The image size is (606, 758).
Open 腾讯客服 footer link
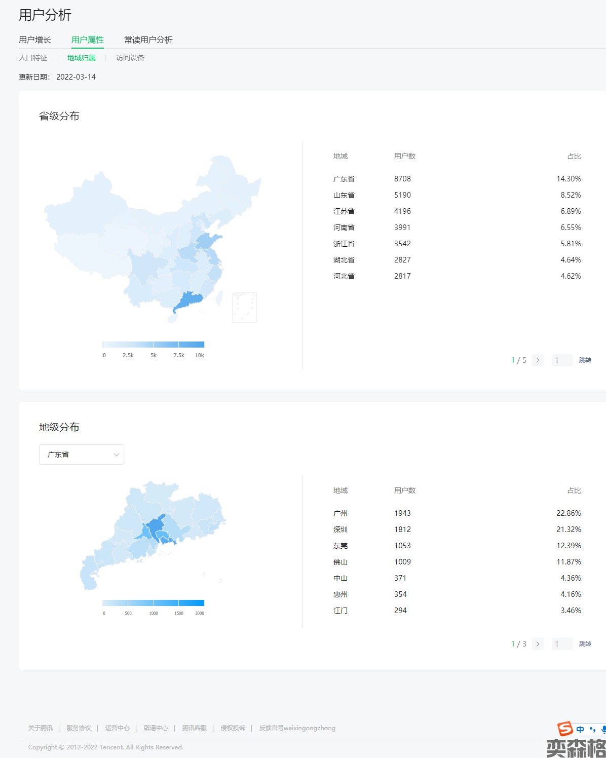tap(195, 728)
